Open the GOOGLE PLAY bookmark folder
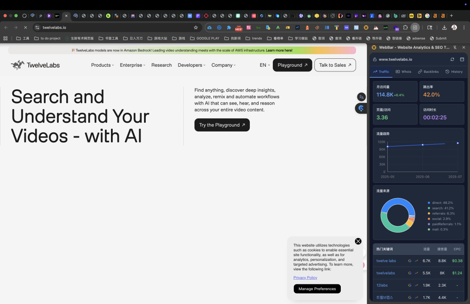Image resolution: width=470 pixels, height=304 pixels. point(205,38)
